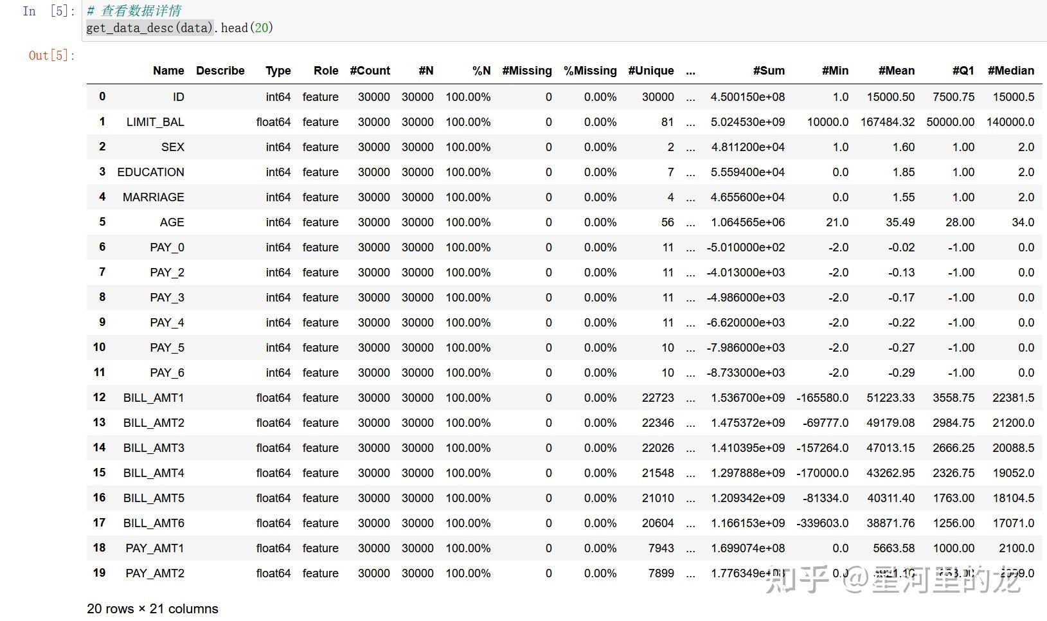Viewport: 1047px width, 621px height.
Task: Select the BILL_AMT1 row name
Action: pos(154,398)
